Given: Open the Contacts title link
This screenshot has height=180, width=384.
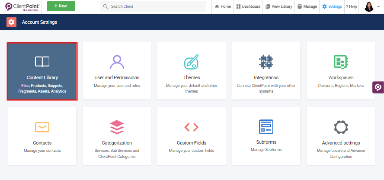Looking at the screenshot, I should tap(42, 143).
